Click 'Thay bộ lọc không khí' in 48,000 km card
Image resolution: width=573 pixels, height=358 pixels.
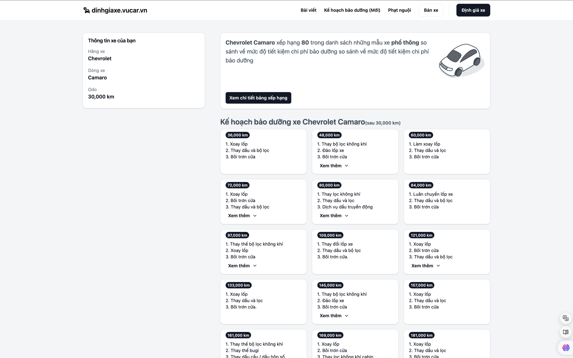(x=344, y=144)
